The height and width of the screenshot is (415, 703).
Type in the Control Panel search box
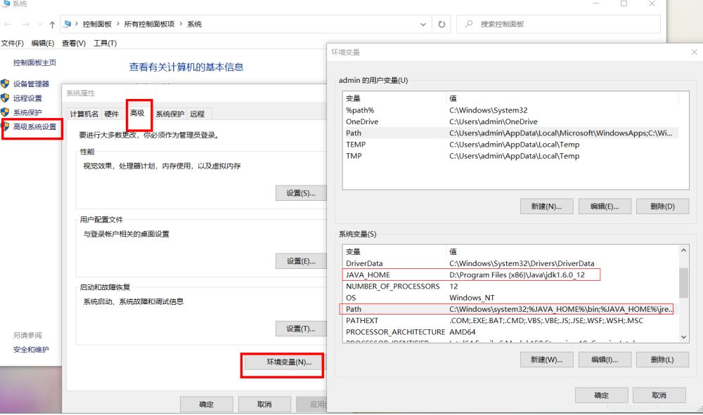(562, 24)
